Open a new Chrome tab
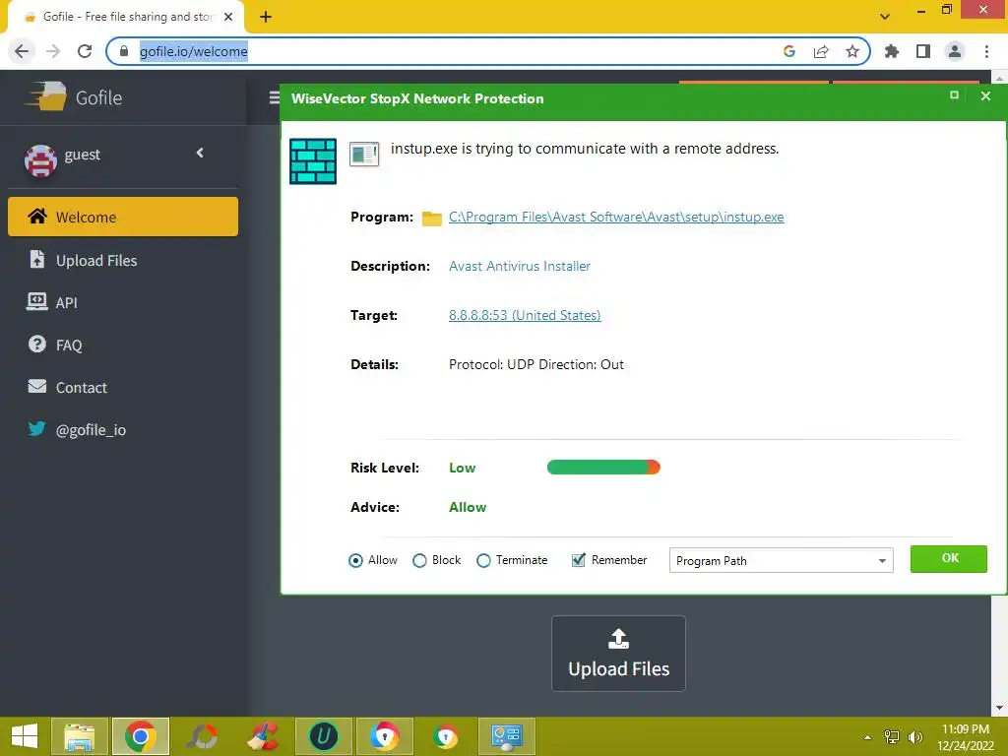Viewport: 1008px width, 756px height. pos(266,17)
